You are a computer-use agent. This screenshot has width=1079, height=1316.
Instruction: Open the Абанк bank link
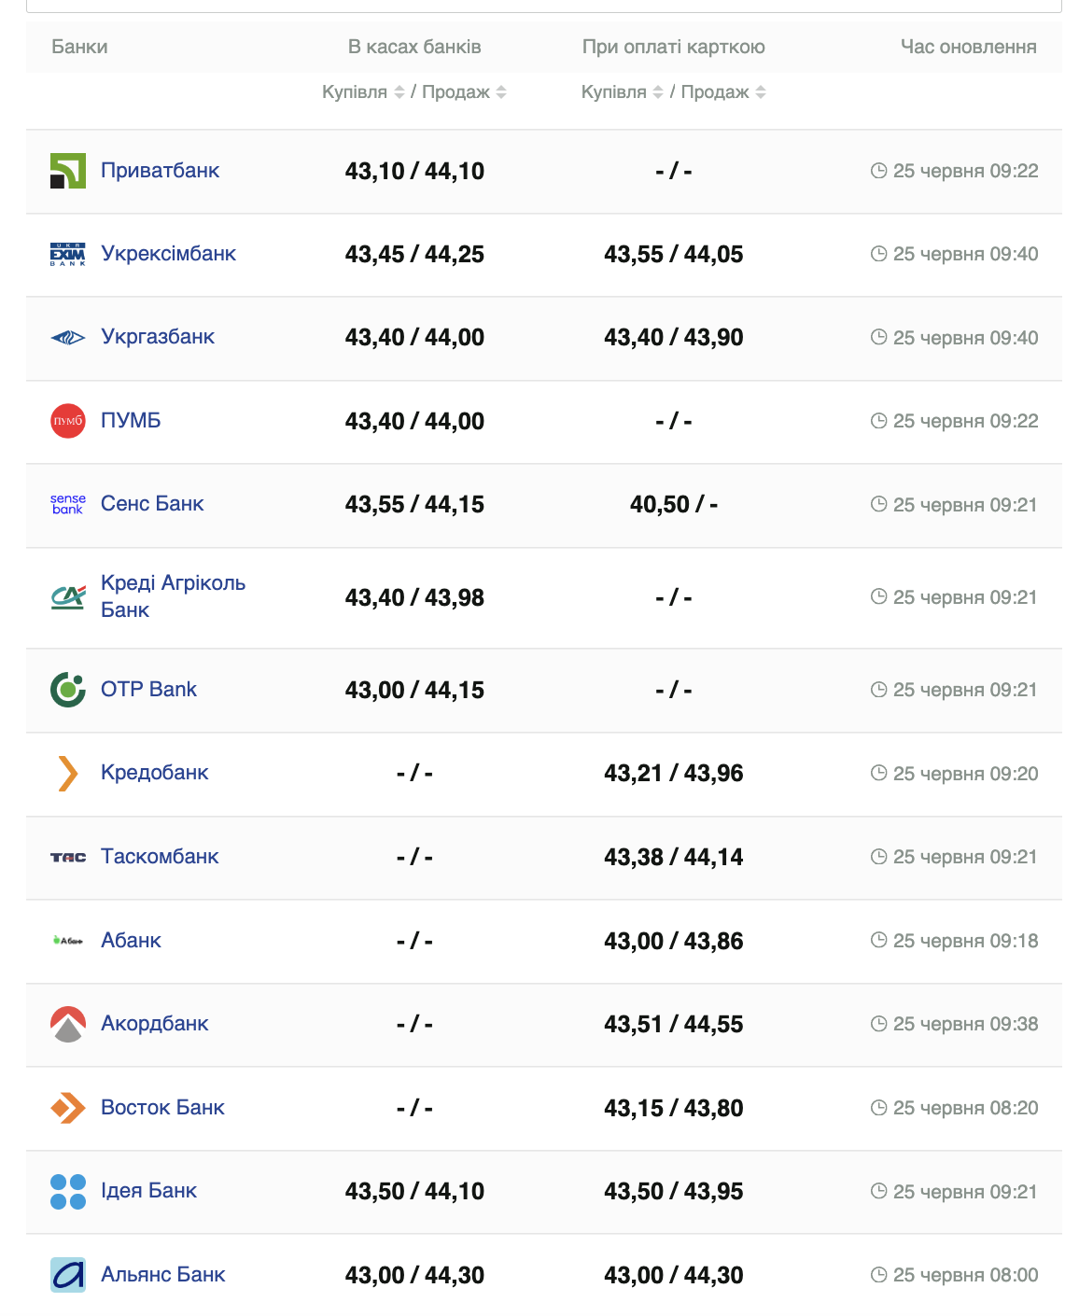(131, 941)
